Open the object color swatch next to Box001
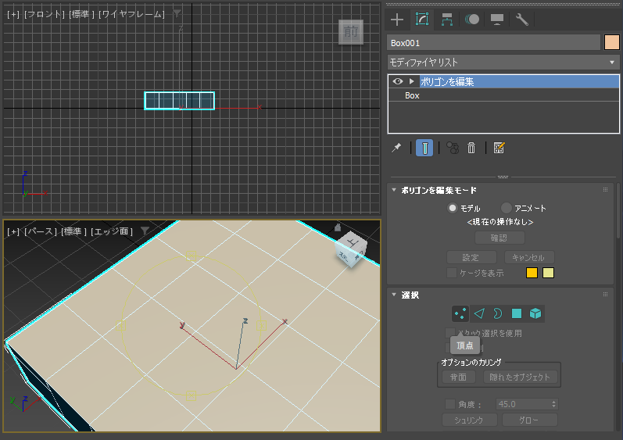The width and height of the screenshot is (623, 440). 612,42
